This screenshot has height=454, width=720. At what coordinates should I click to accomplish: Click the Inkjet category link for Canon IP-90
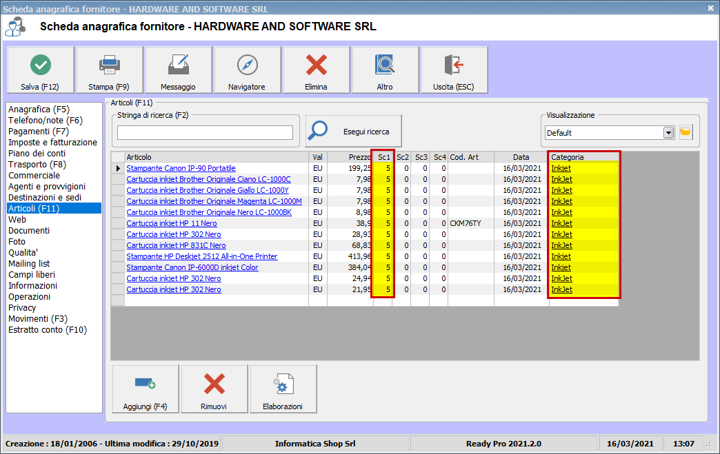tap(561, 168)
